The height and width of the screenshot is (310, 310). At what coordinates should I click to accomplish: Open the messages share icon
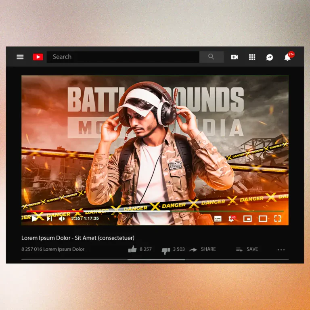click(270, 57)
